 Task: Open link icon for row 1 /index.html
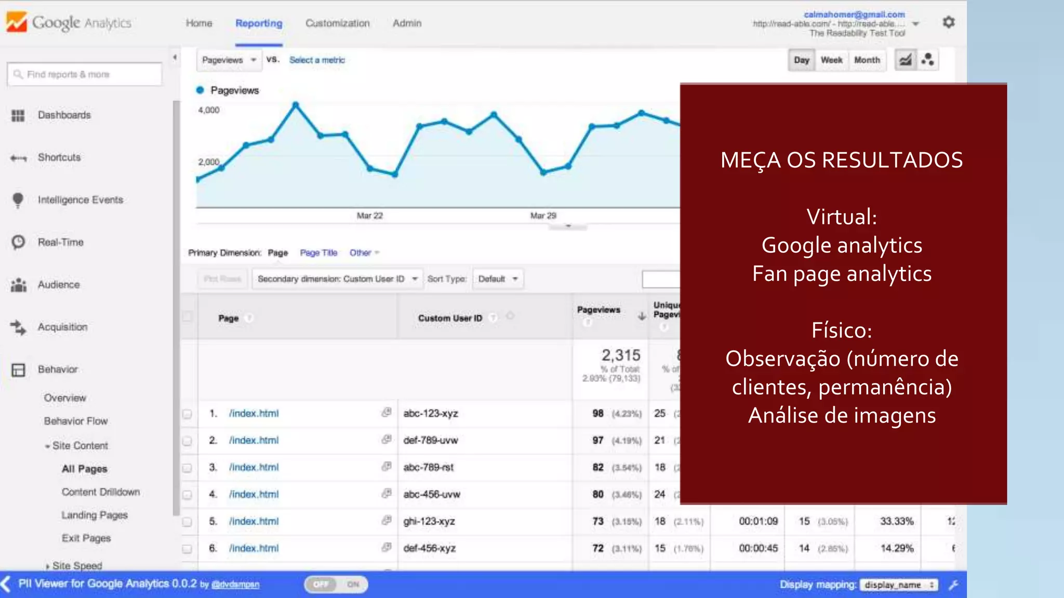pyautogui.click(x=386, y=413)
